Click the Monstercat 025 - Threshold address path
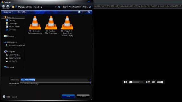This screenshot has height=102, width=182. (30, 7)
